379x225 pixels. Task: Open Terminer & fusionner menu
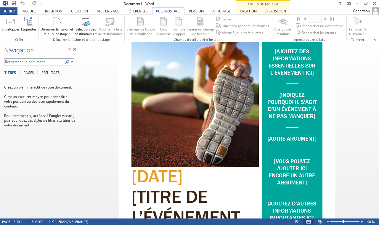click(x=357, y=27)
